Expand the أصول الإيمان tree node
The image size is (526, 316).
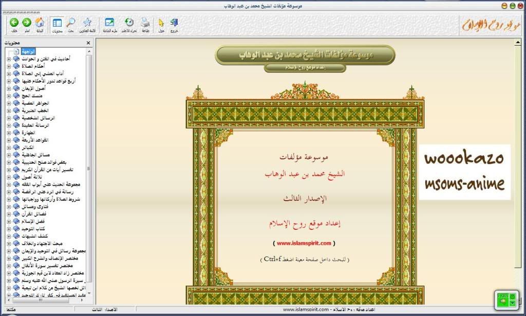[x=9, y=88]
